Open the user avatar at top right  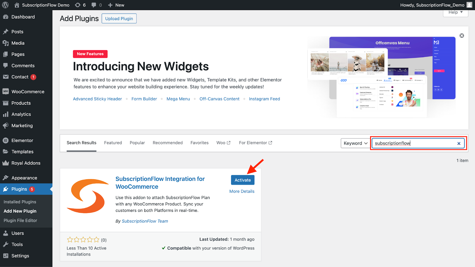pyautogui.click(x=469, y=5)
